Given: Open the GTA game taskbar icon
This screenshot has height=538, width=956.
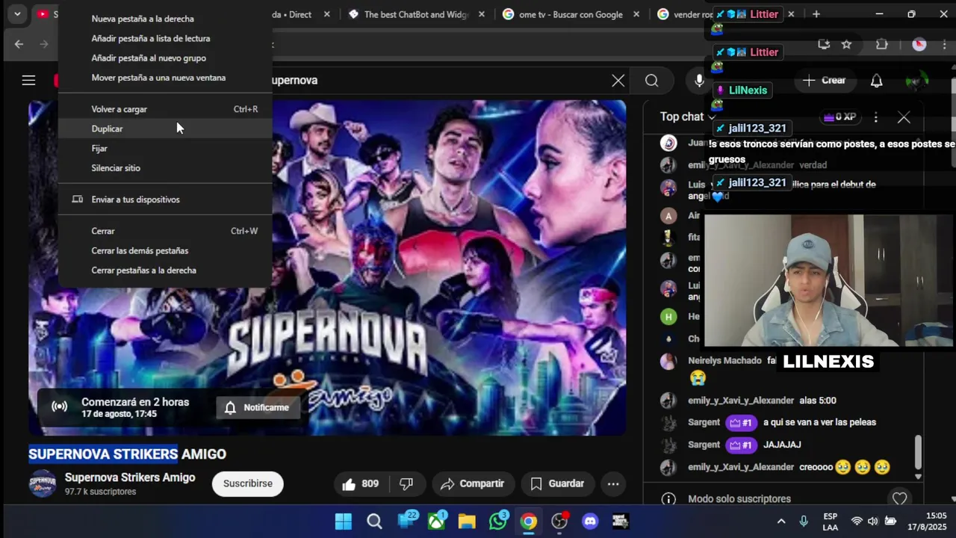Looking at the screenshot, I should pos(620,522).
